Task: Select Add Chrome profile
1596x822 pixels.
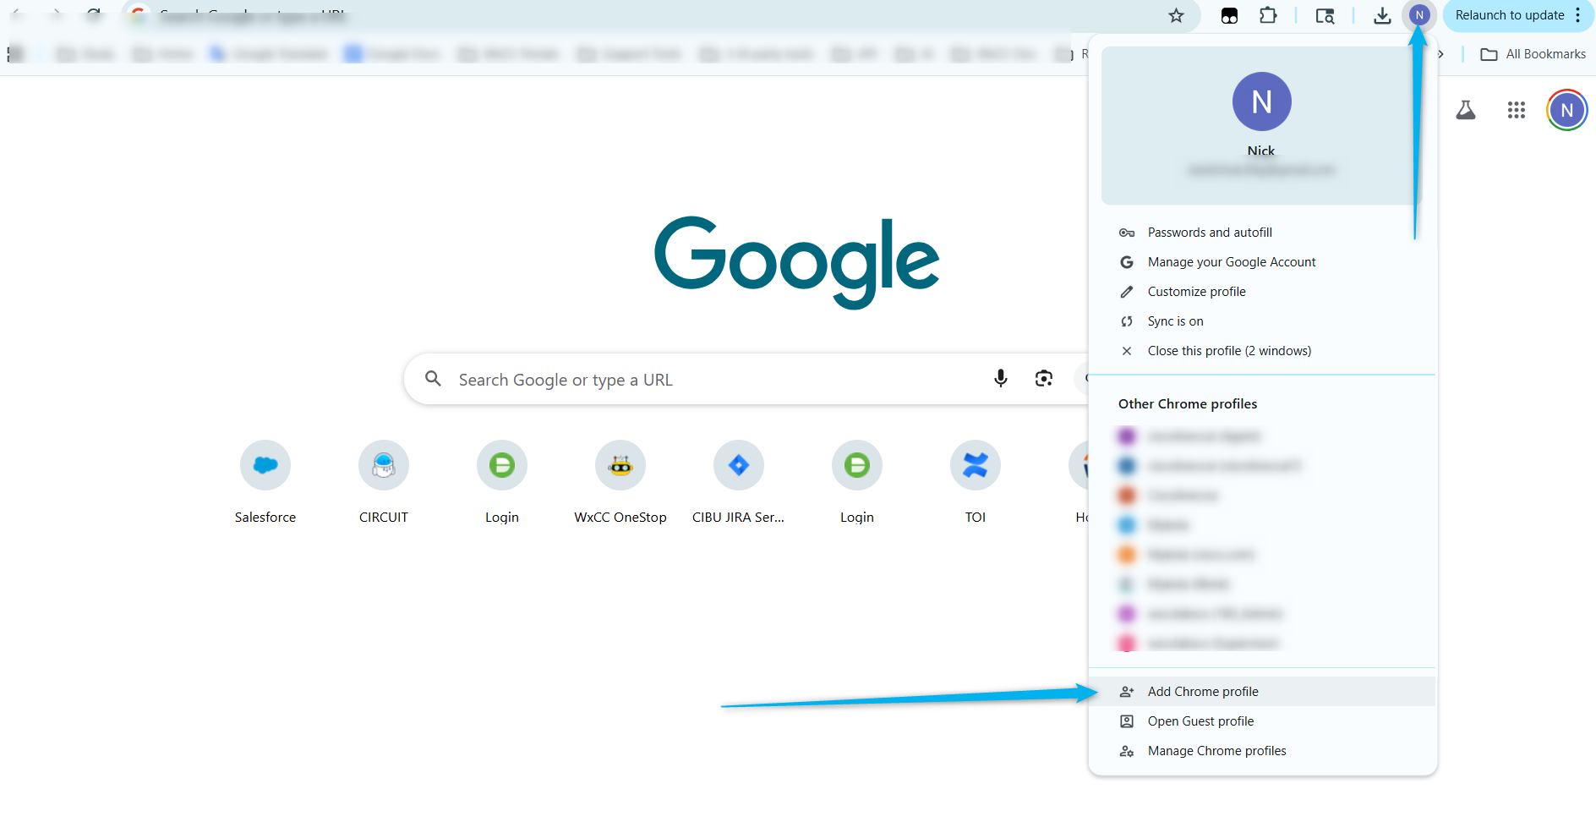Action: pyautogui.click(x=1203, y=692)
